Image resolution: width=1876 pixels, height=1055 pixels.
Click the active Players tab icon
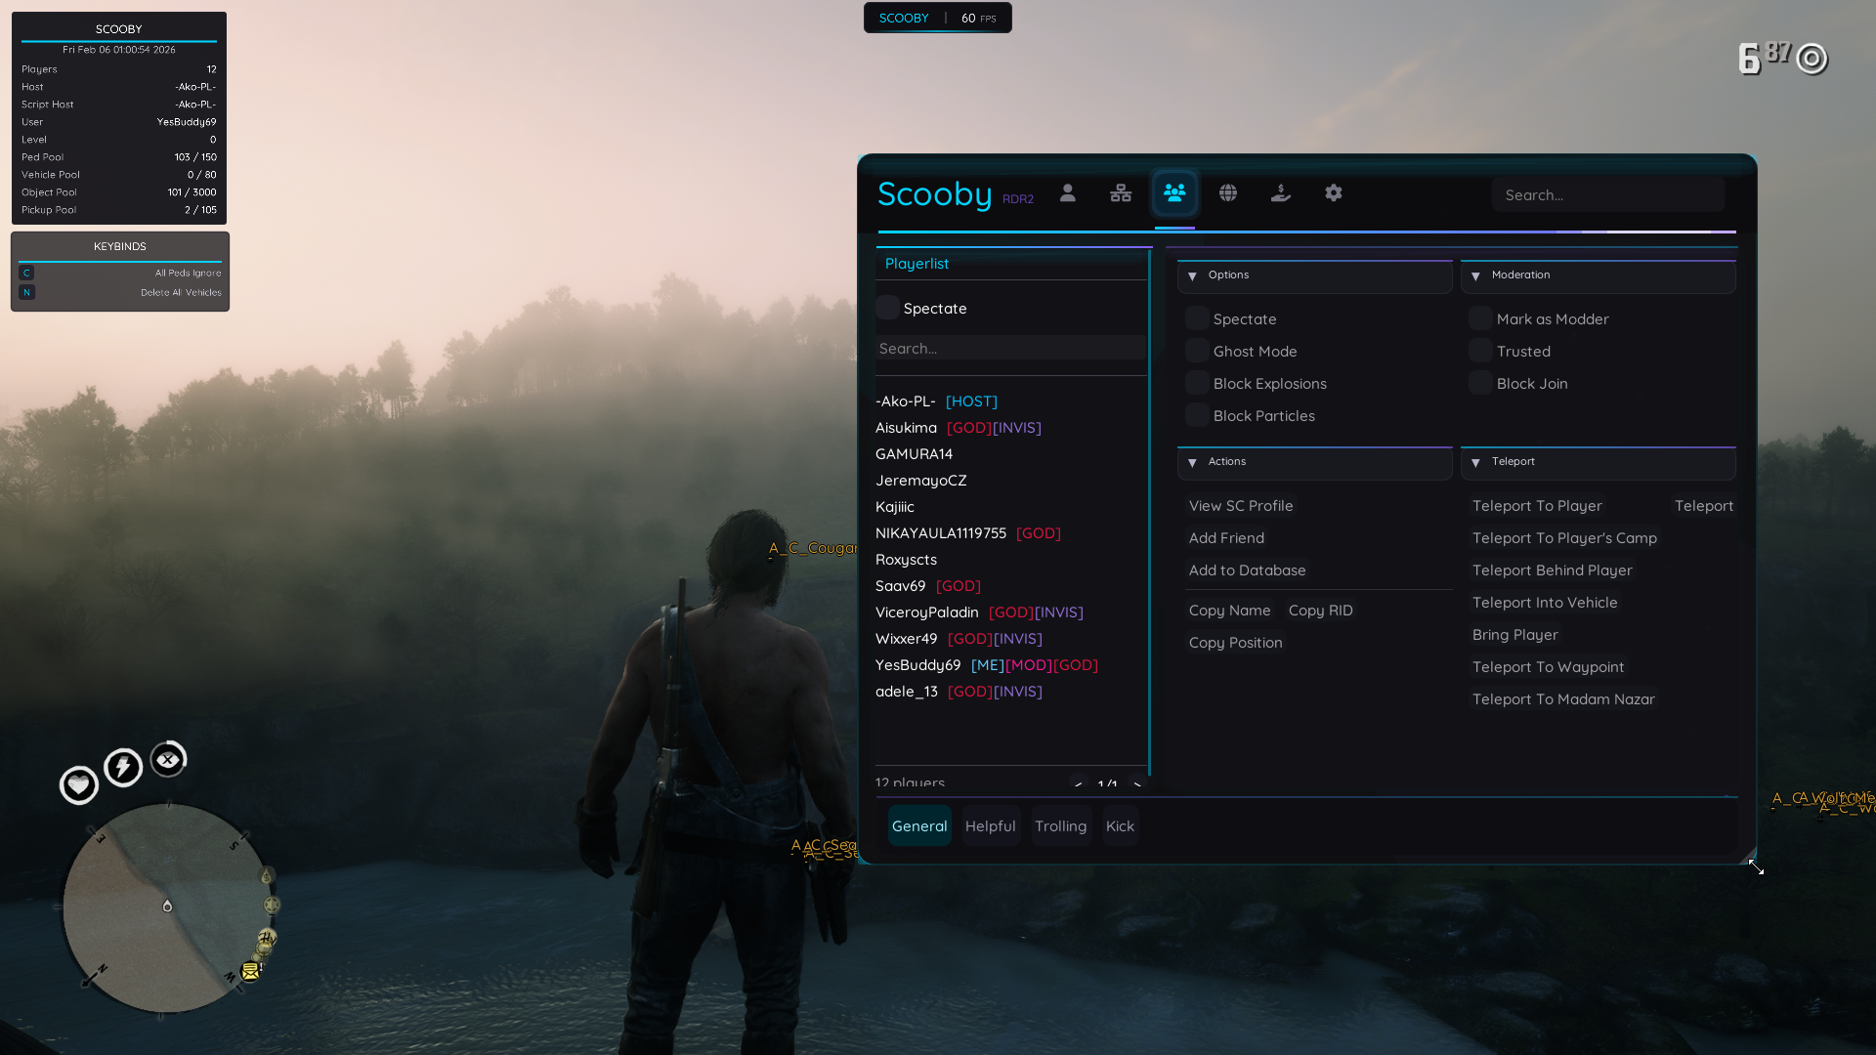1174,193
